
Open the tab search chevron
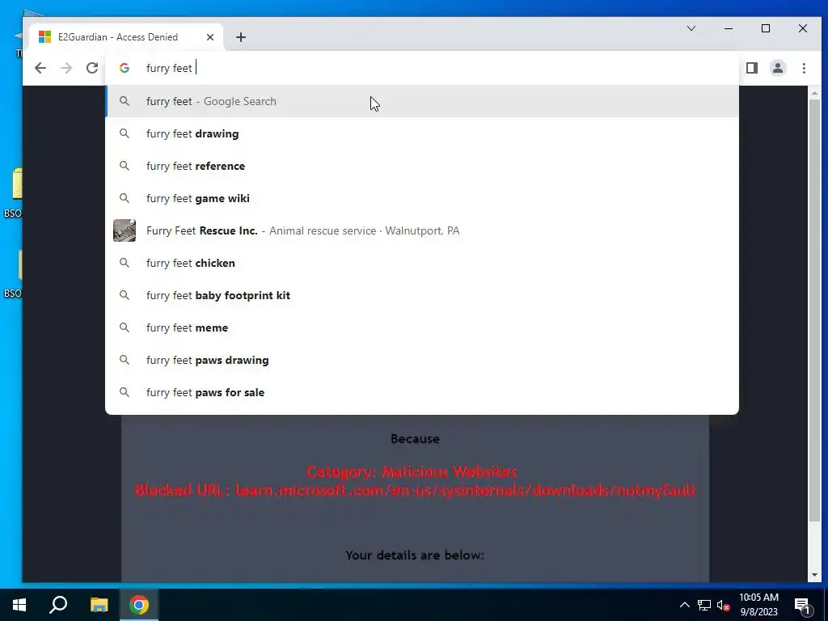[691, 28]
